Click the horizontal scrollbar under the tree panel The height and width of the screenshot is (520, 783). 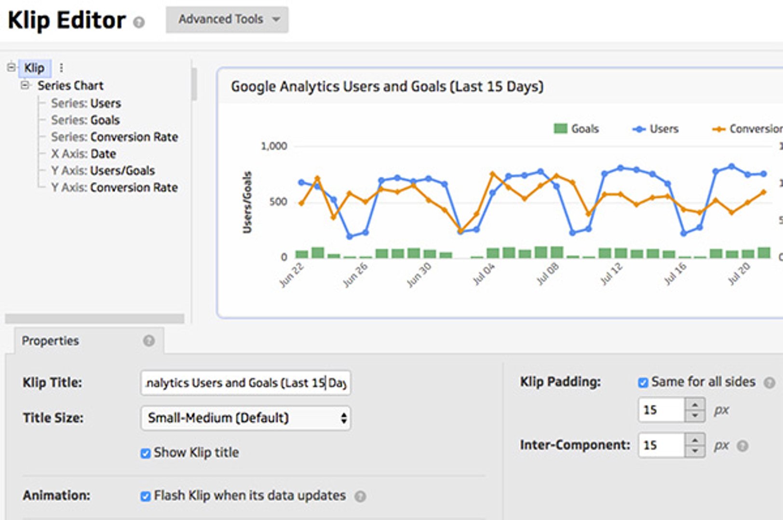tap(94, 319)
